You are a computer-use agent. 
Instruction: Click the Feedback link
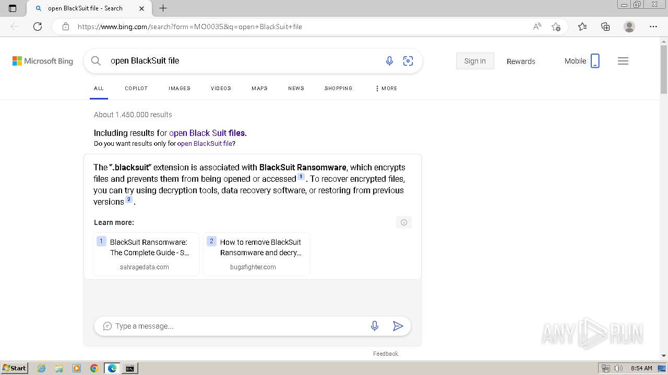pos(386,354)
